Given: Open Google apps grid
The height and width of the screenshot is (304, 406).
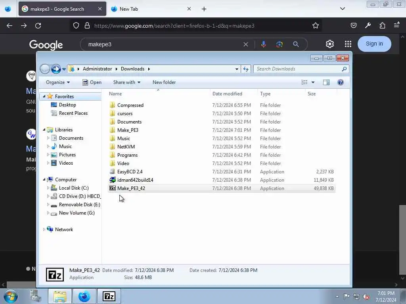Looking at the screenshot, I should 348,44.
